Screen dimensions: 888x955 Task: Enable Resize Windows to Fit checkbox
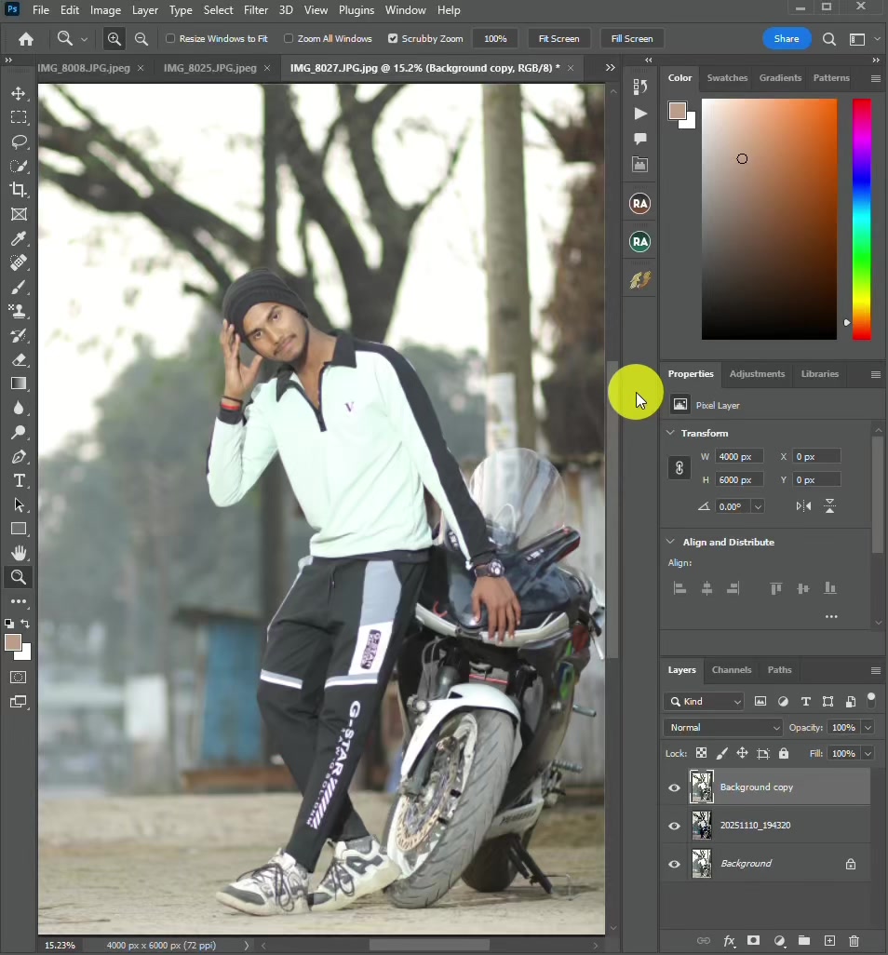click(170, 38)
